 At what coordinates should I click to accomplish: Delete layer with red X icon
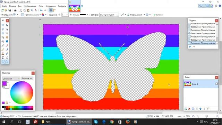(189, 109)
